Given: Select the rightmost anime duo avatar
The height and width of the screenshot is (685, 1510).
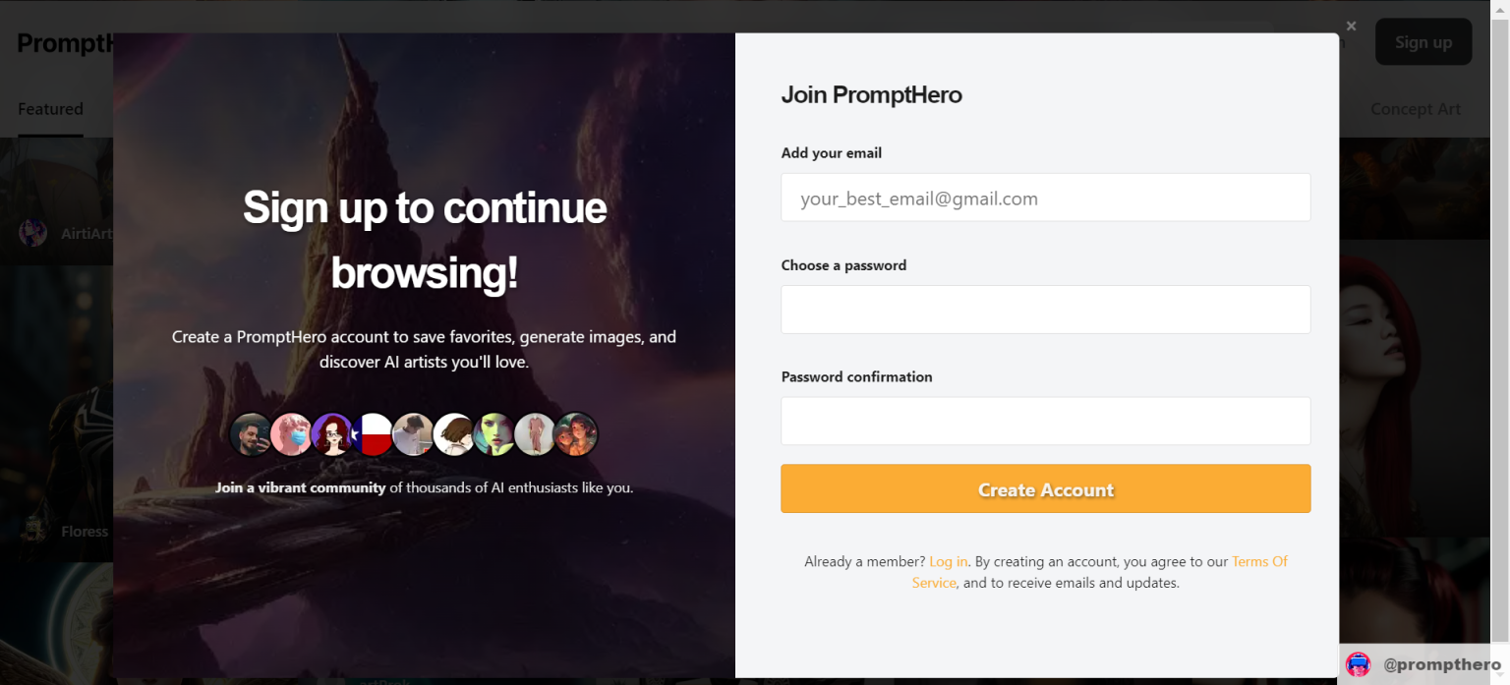Looking at the screenshot, I should [576, 433].
